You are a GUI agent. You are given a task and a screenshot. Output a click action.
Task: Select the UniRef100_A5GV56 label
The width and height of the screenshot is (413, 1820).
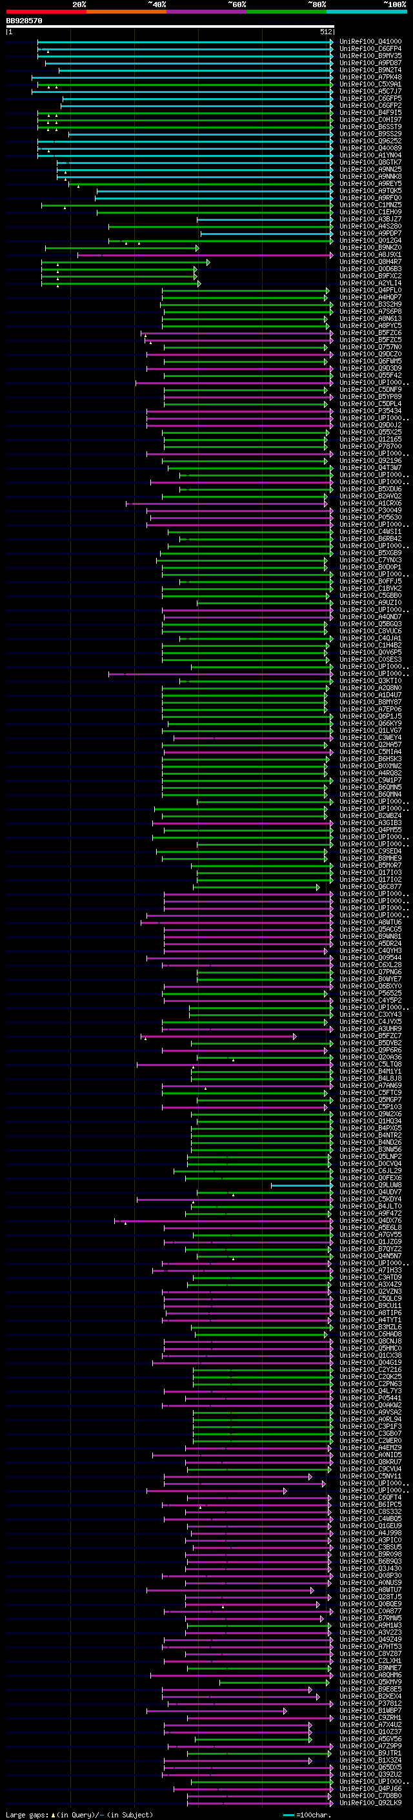coord(370,1739)
